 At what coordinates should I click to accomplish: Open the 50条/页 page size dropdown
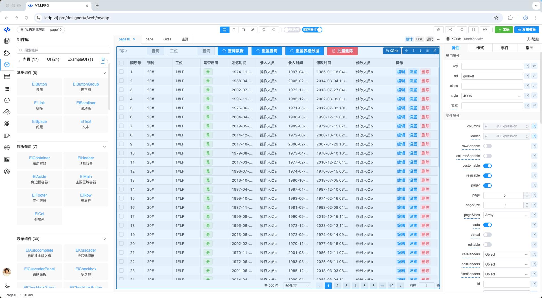(x=297, y=286)
